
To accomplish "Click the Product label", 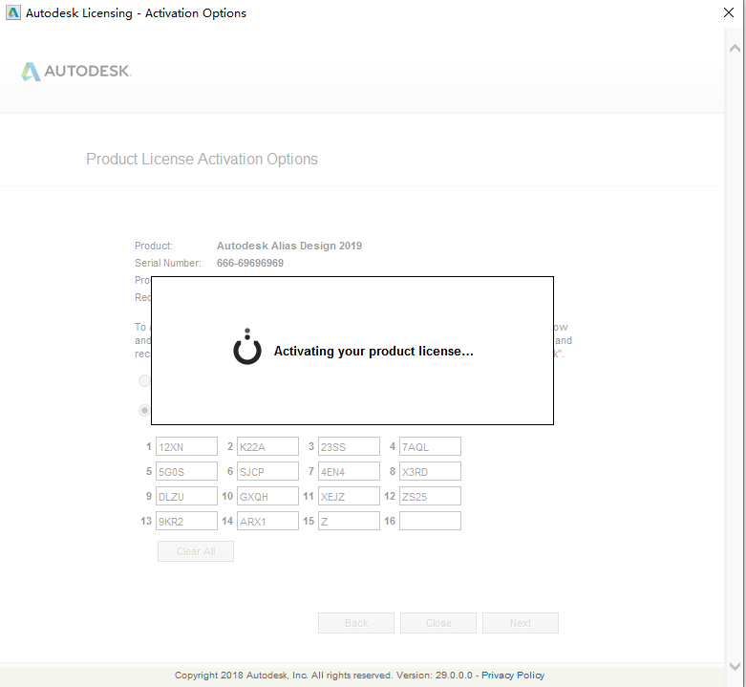I will [x=153, y=246].
